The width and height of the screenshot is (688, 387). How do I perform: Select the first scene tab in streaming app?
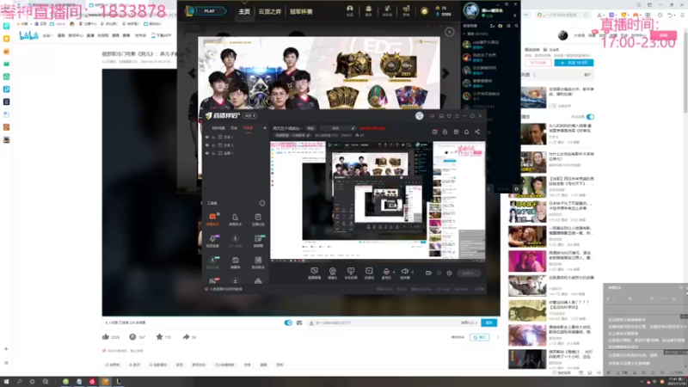[218, 127]
